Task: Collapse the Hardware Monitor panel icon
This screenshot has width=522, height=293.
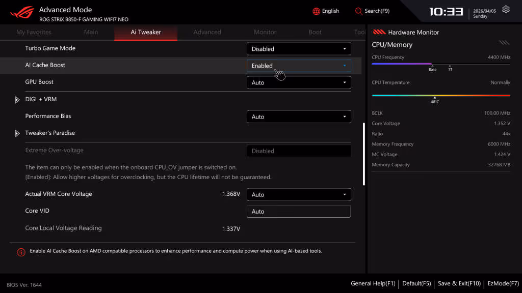Action: point(504,43)
